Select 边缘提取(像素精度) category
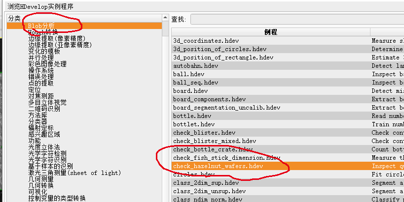 point(53,38)
